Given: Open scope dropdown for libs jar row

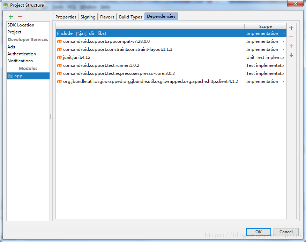Looking at the screenshot, I should point(283,33).
